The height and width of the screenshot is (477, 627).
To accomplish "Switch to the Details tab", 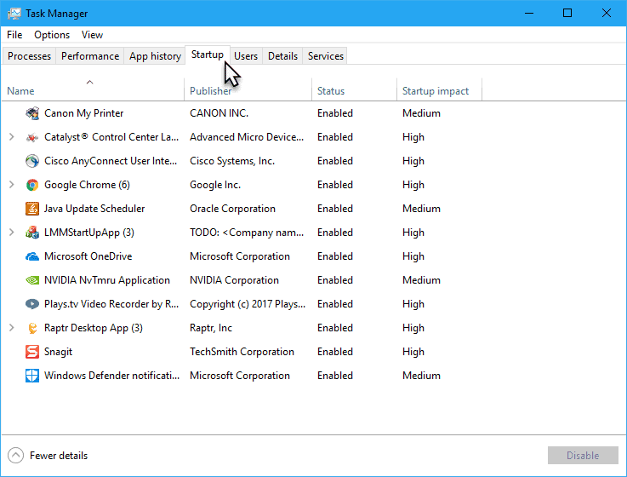I will [x=282, y=56].
